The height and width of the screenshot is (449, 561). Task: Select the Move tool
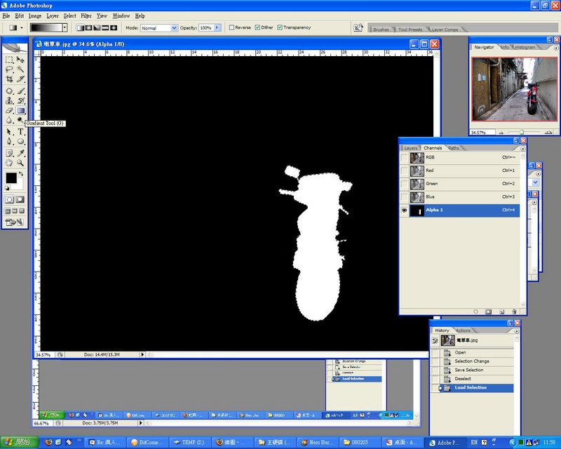pos(20,60)
